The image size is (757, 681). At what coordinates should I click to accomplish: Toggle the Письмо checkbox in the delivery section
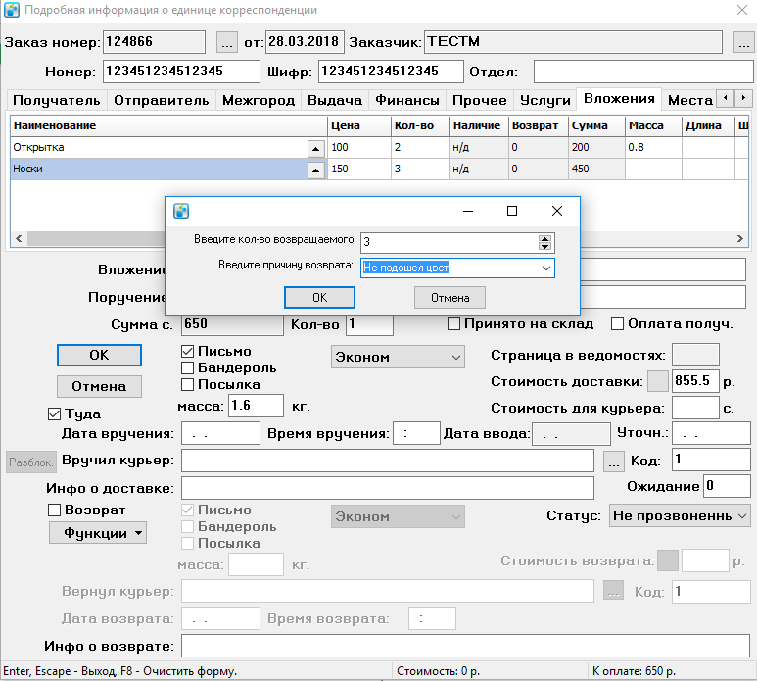pos(187,351)
